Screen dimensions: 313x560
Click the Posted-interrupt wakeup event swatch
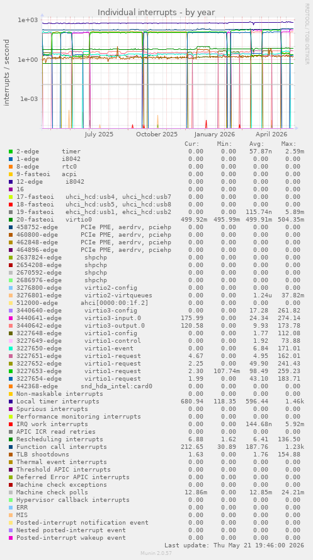(11, 538)
